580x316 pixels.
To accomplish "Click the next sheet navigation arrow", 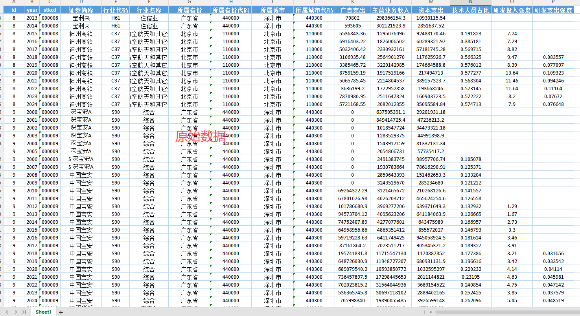I will [x=16, y=312].
